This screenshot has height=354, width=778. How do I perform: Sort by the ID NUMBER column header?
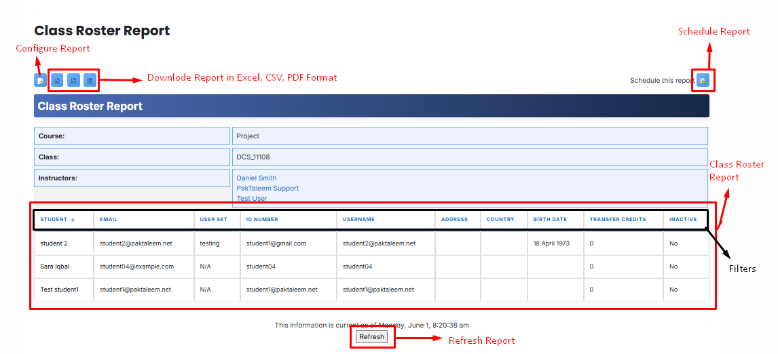(x=263, y=219)
